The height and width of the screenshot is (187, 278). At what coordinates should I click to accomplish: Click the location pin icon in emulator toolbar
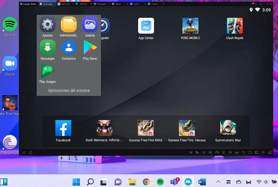[x=263, y=152]
